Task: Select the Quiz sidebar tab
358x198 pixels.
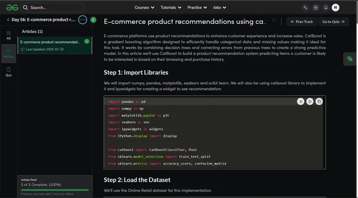Action: [8, 72]
